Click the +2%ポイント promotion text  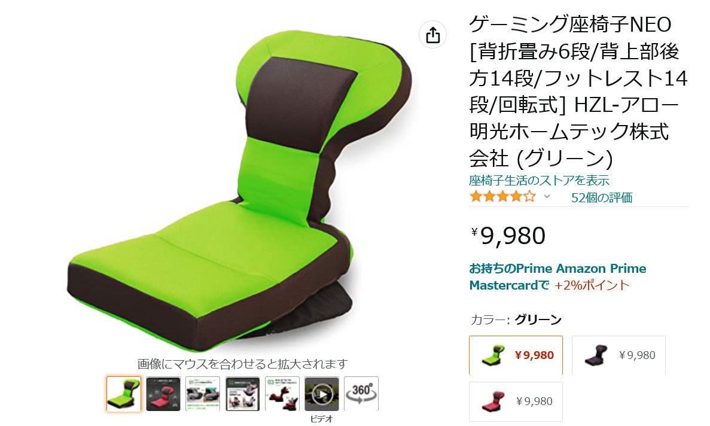[x=592, y=285]
